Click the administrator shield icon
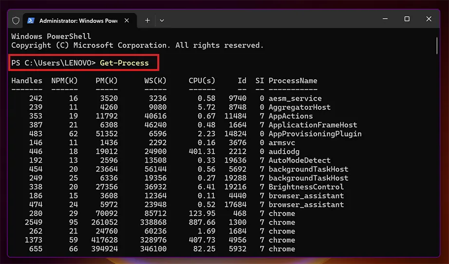The image size is (449, 264). [x=16, y=20]
